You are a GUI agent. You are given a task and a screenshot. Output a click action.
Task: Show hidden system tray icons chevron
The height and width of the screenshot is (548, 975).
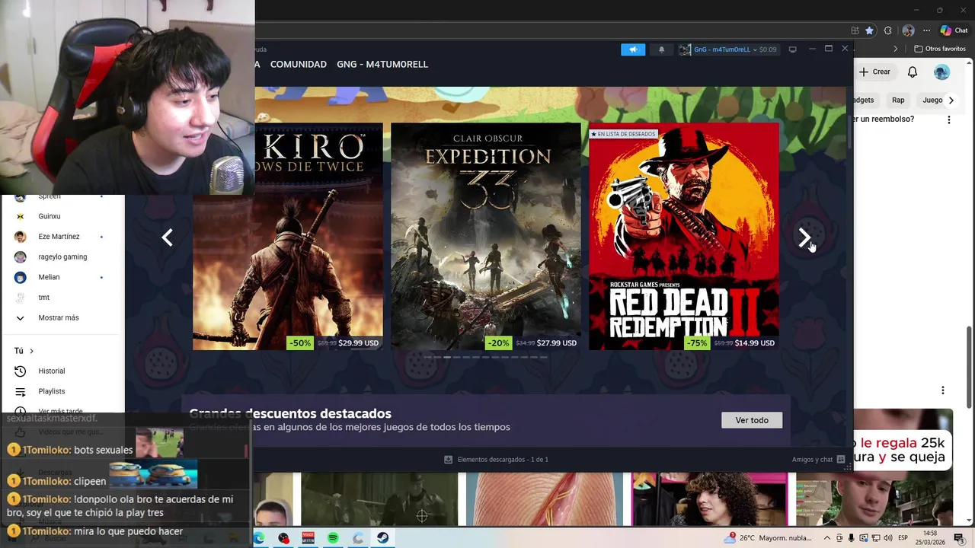[827, 538]
